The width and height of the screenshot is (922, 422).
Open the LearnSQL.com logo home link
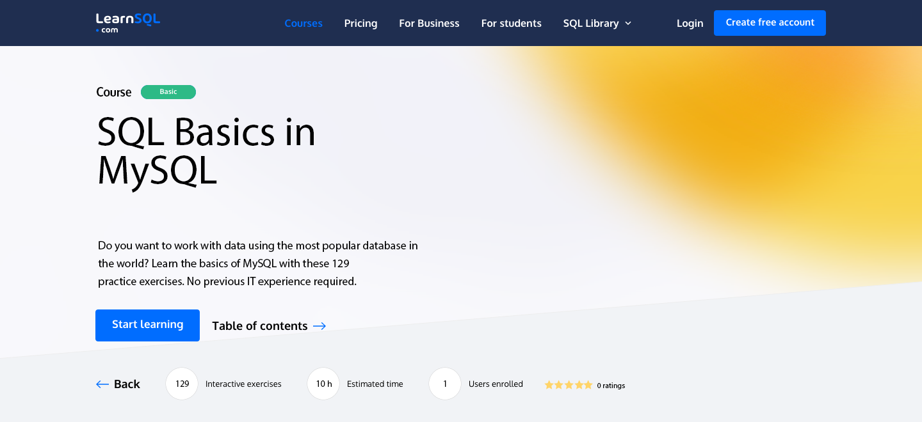[128, 23]
